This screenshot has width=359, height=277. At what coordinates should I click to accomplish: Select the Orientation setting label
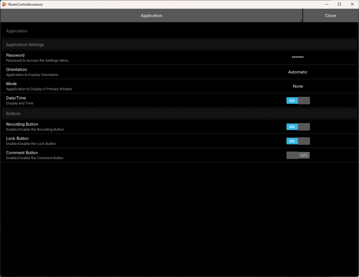click(x=16, y=70)
